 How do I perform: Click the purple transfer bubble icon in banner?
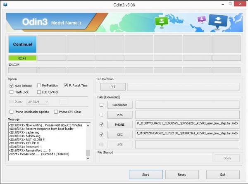[x=202, y=20]
